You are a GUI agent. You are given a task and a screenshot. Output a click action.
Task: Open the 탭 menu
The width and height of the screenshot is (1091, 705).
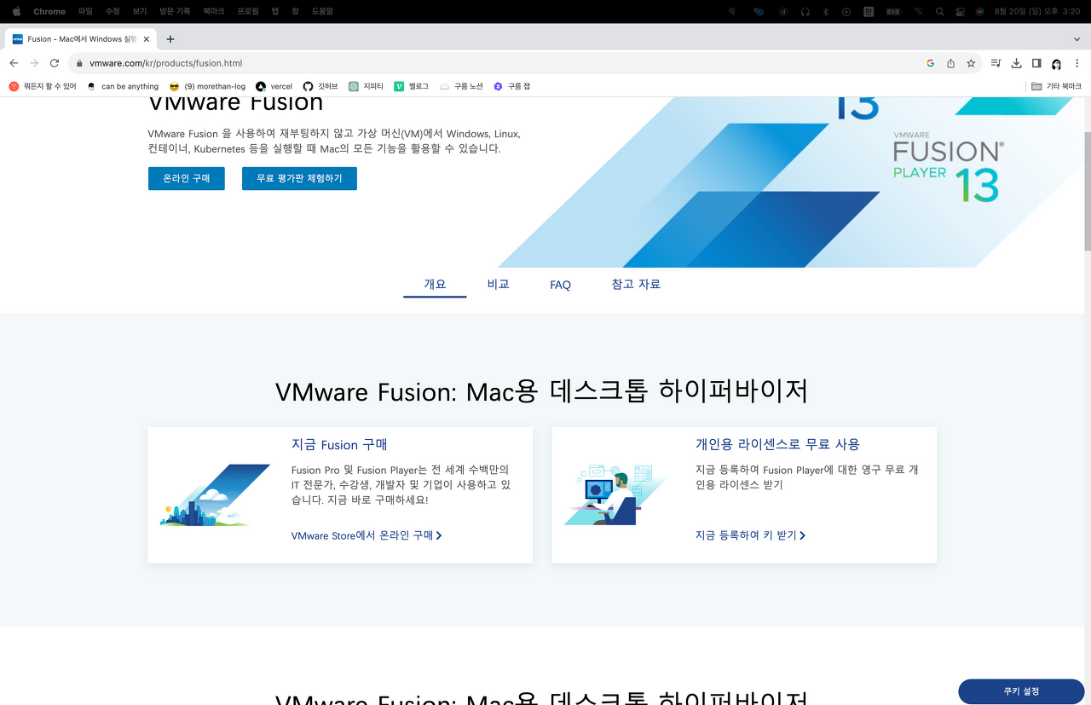point(275,11)
